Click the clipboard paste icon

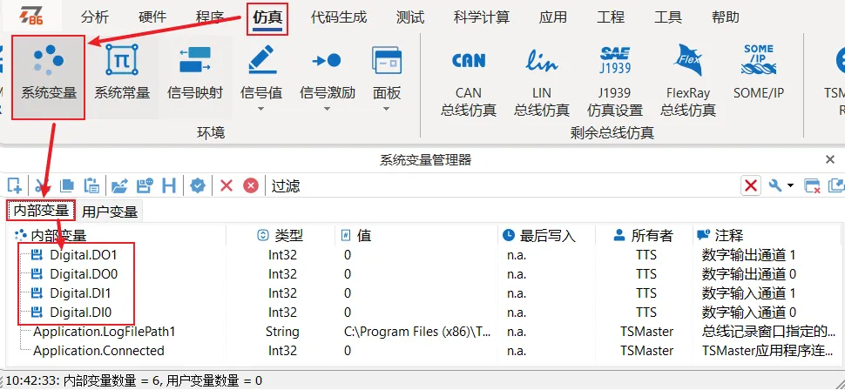91,185
